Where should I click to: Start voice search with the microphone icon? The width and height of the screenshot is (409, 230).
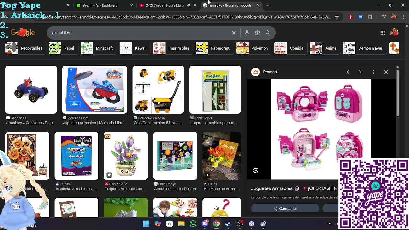point(247,33)
